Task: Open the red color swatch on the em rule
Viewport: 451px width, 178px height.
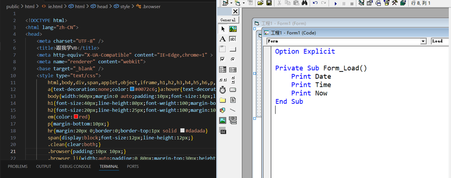Action: tap(76, 117)
